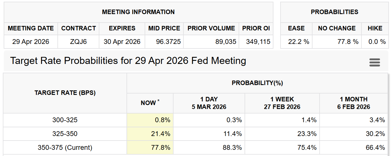Select the ZQJ6 contract cell

click(x=78, y=42)
